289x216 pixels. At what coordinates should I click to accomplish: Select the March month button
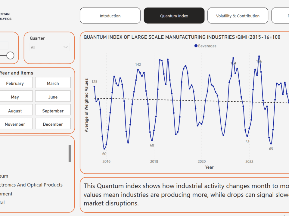[53, 83]
